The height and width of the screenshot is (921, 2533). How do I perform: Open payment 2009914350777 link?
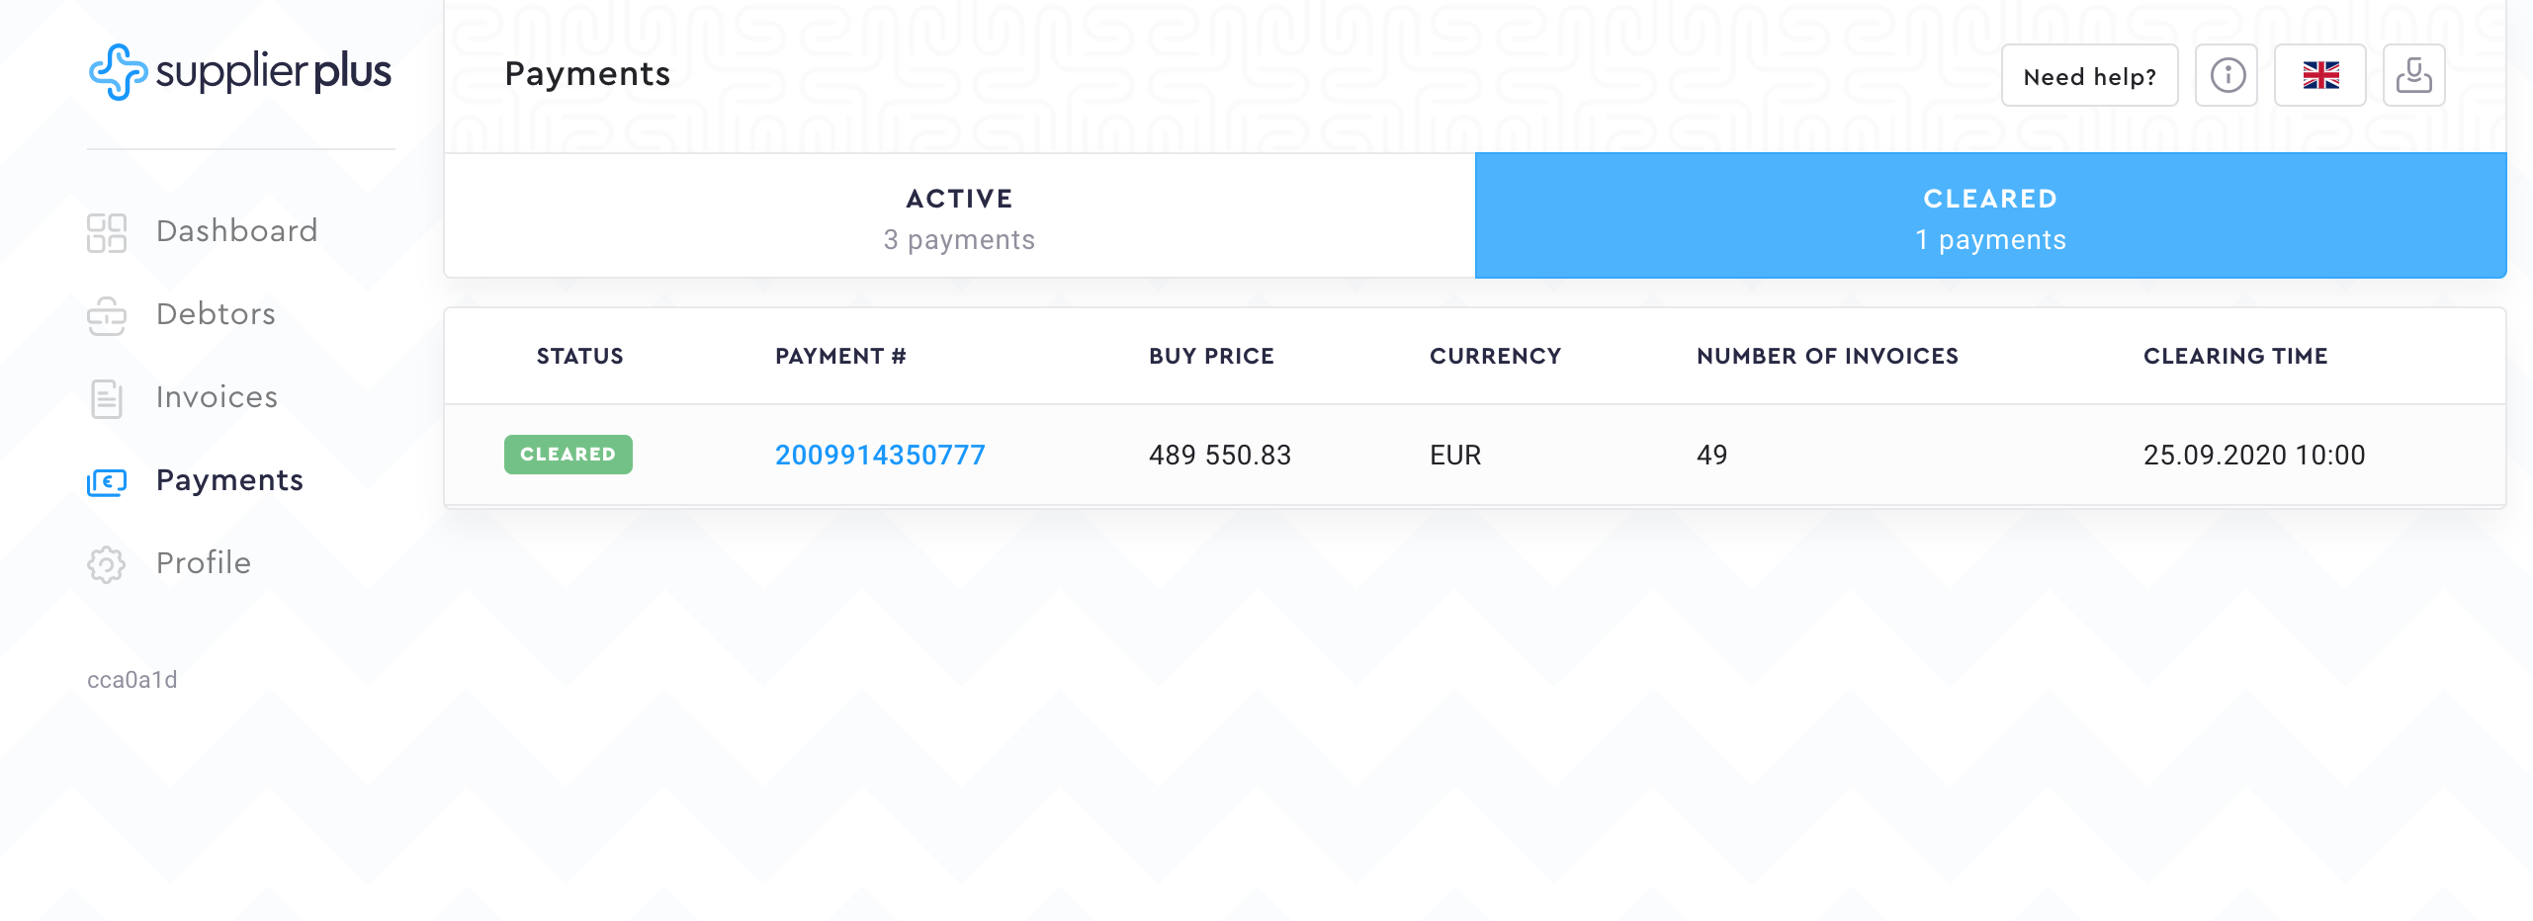click(880, 456)
